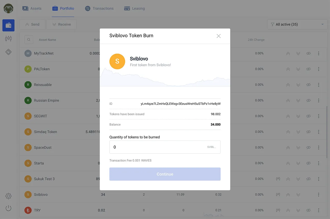Hide the Simdaq Token asset with eye icon
Image resolution: width=330 pixels, height=219 pixels.
coord(308,132)
